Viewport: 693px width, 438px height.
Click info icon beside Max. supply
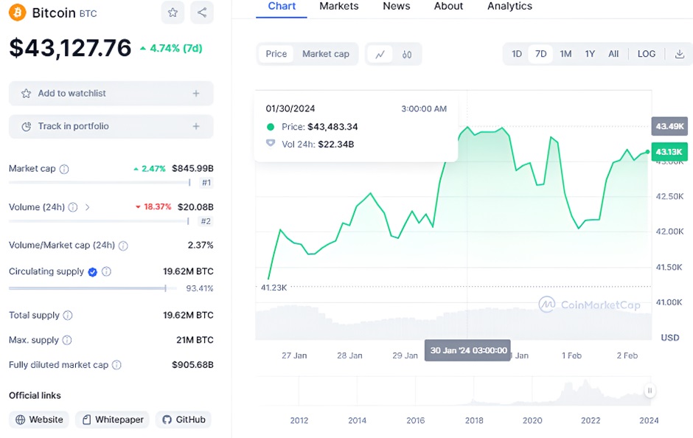[x=67, y=340]
